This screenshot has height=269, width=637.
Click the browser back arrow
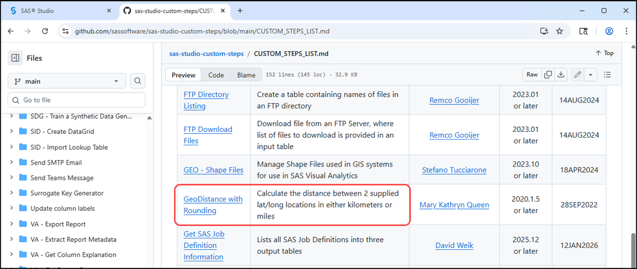tap(11, 31)
